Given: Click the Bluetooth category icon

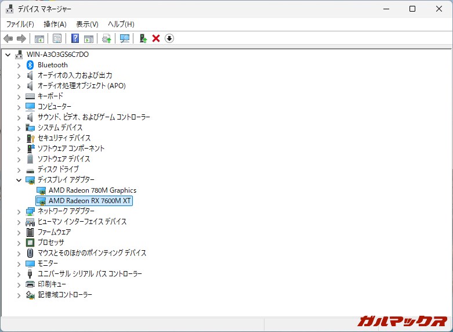Looking at the screenshot, I should click(x=30, y=65).
